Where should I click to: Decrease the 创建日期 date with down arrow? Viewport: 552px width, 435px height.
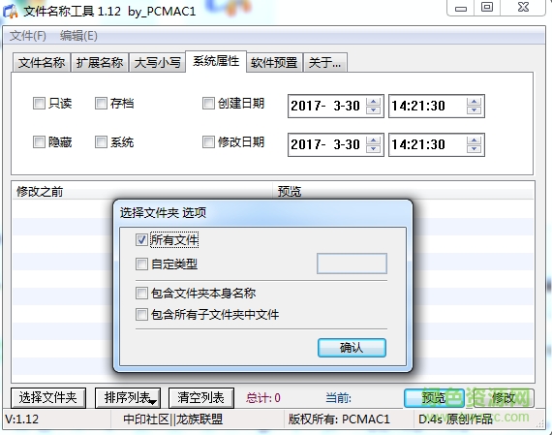tap(373, 109)
